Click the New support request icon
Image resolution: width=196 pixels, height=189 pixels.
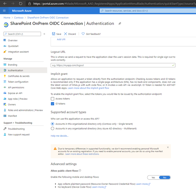coord(5,134)
